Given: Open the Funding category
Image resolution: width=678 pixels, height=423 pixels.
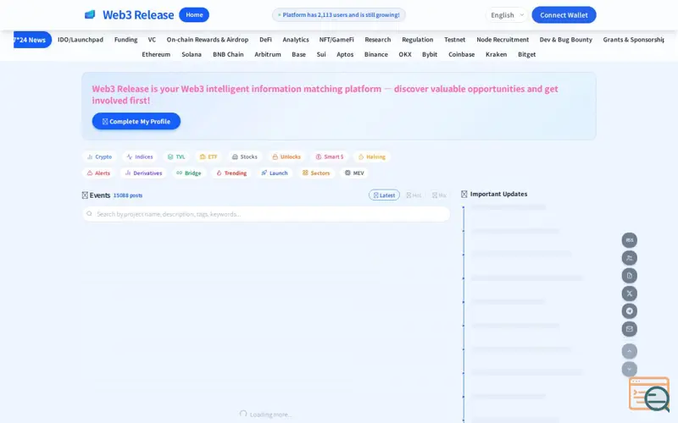Looking at the screenshot, I should click(x=125, y=40).
